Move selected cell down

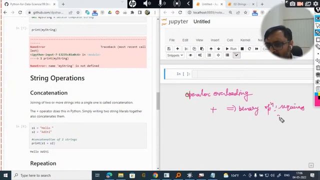tap(218, 49)
